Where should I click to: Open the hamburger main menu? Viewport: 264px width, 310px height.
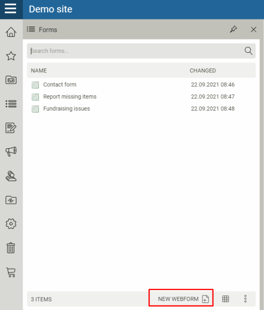[x=10, y=8]
